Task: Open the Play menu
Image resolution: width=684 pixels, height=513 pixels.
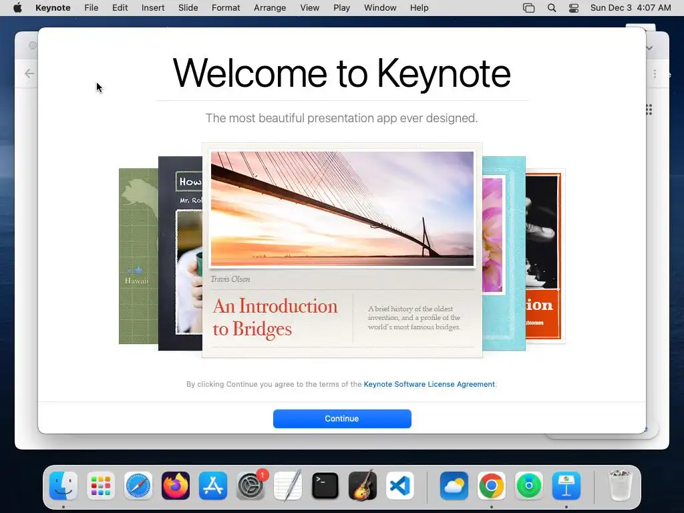Action: pos(341,8)
